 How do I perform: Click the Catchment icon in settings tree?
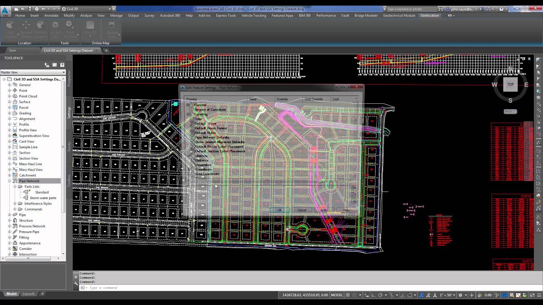coord(15,175)
